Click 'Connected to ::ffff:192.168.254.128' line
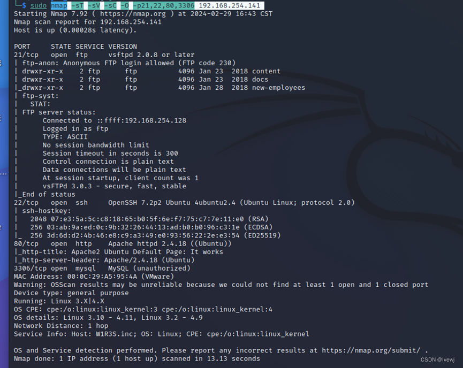The image size is (463, 368). pos(115,121)
